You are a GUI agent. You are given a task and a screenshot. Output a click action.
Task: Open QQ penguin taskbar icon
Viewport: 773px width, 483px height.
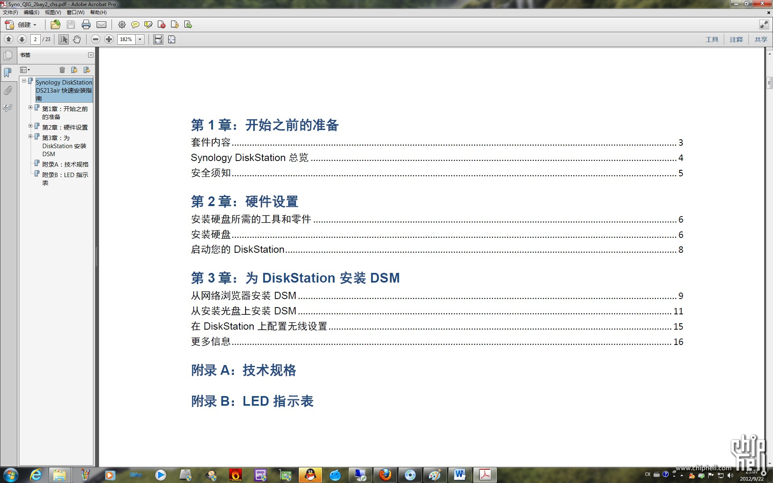pyautogui.click(x=310, y=475)
